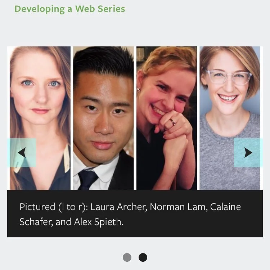Click the leftmost headshot of long-haired woman
Screen dimensions: 270x270
40,118
